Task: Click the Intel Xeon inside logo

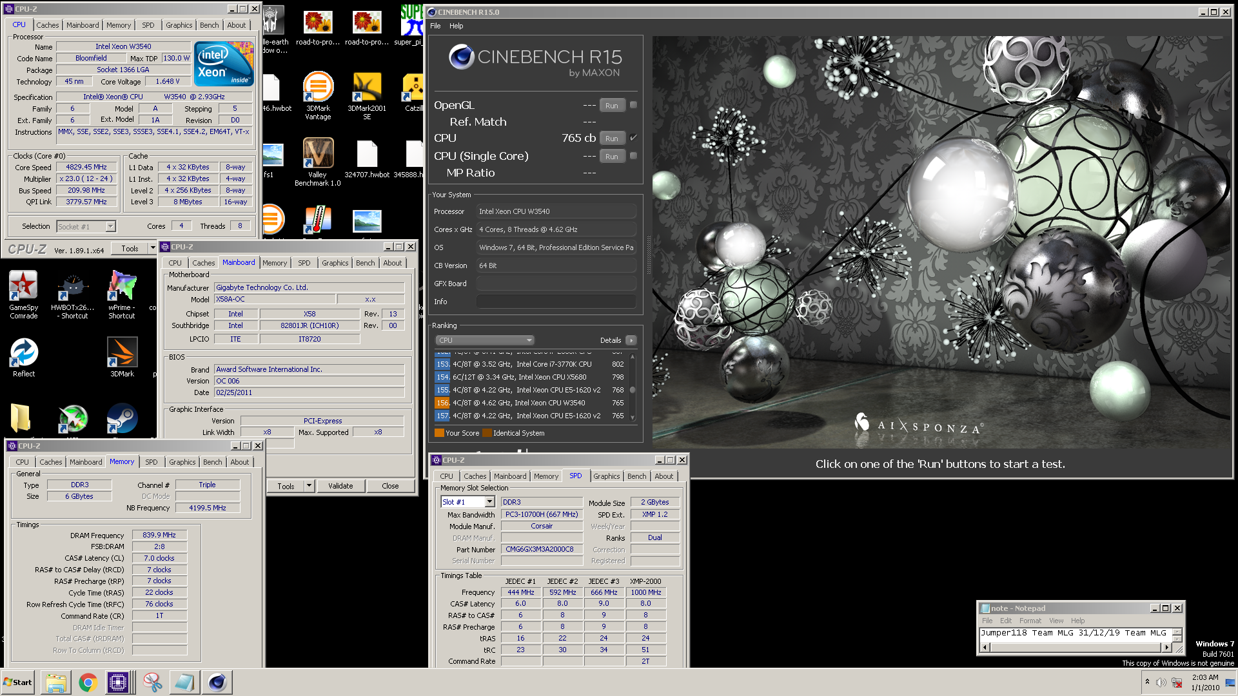Action: [224, 64]
